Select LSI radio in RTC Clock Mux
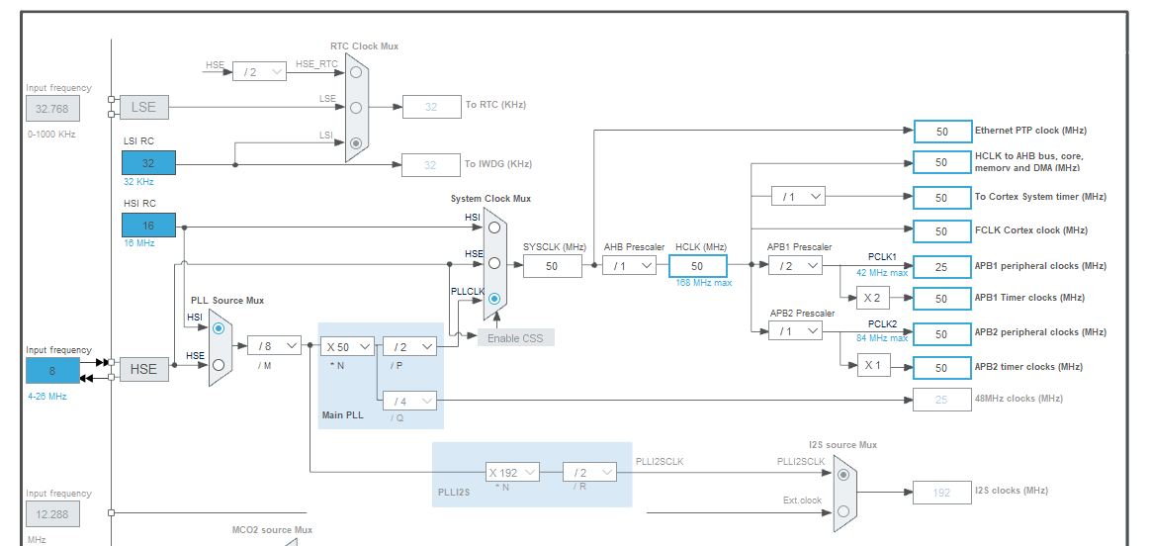This screenshot has height=546, width=1150. coord(356,143)
